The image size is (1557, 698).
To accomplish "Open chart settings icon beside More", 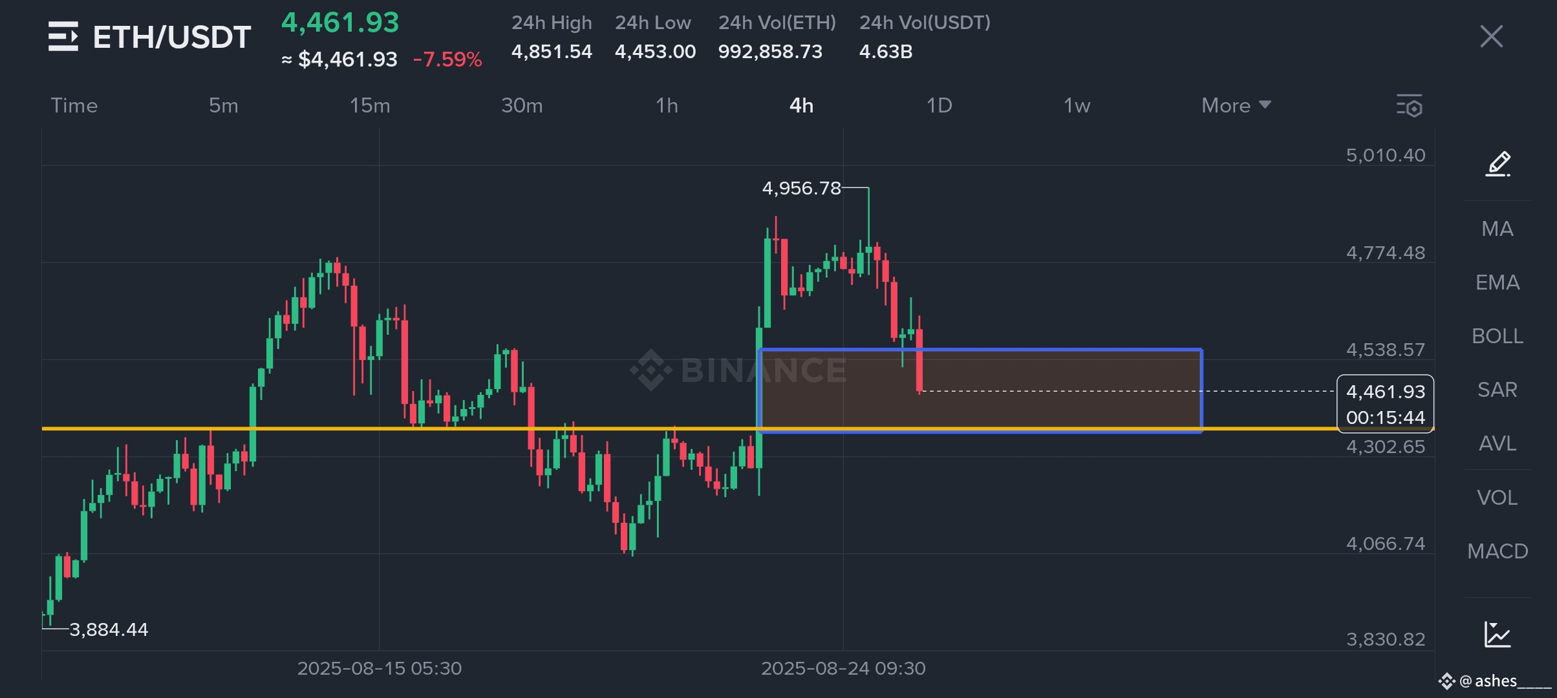I will pos(1410,106).
